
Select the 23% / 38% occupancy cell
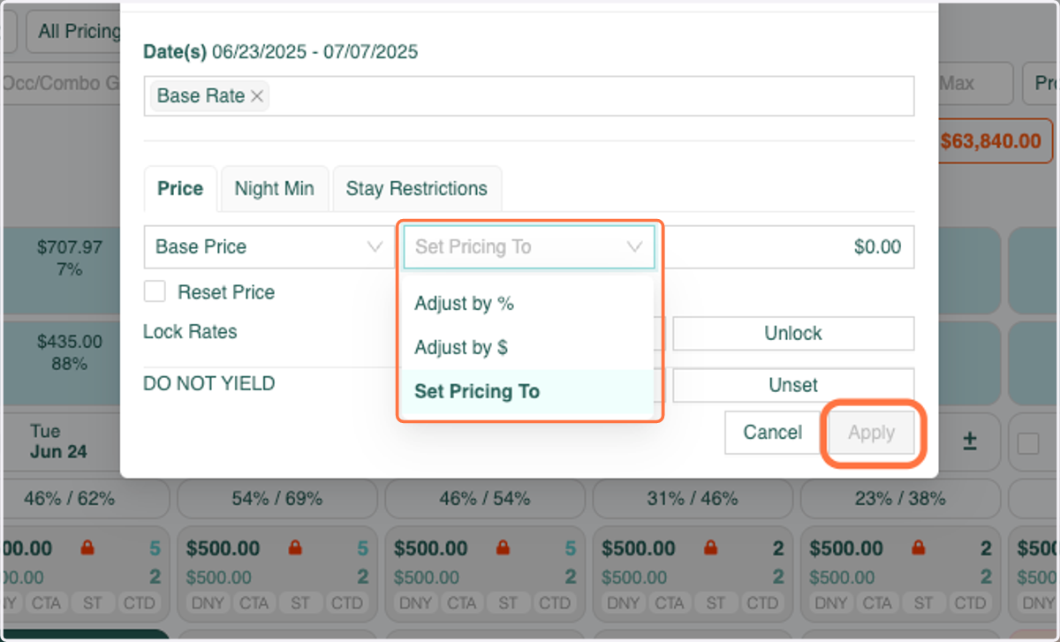tap(900, 499)
